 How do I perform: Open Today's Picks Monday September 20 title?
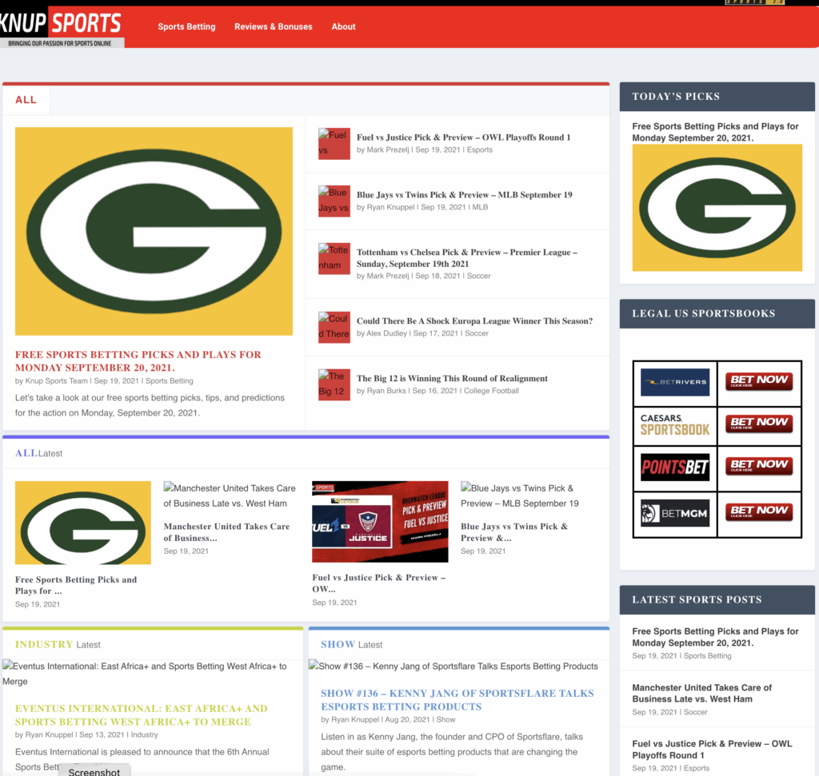(715, 132)
